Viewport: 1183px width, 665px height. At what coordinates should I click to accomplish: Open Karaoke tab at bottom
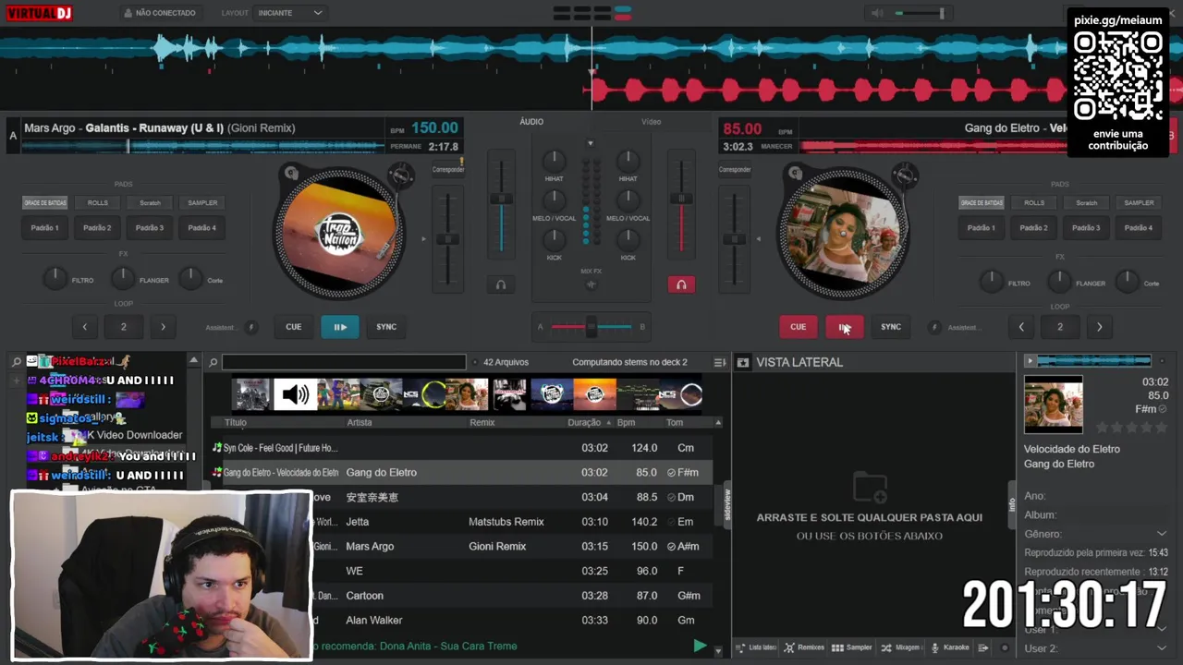point(950,647)
